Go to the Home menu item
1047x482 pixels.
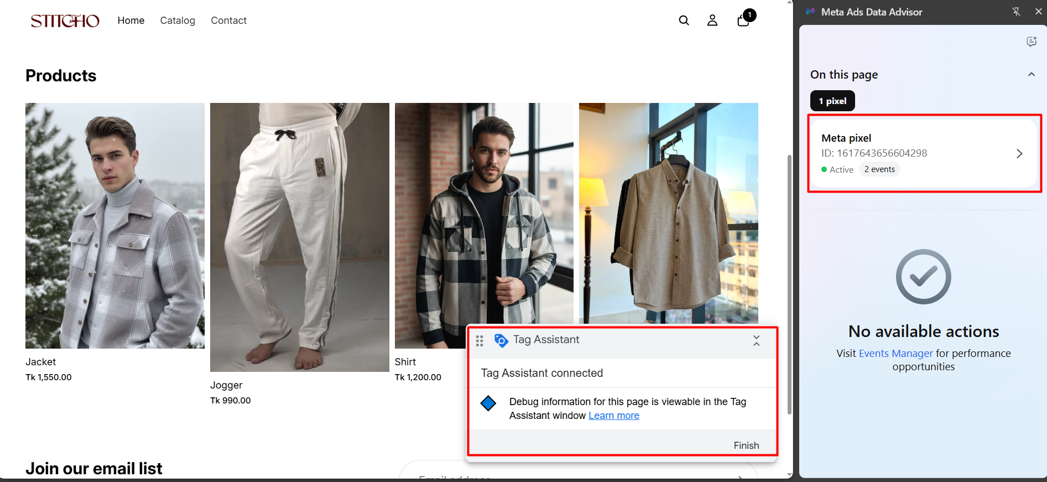pos(131,20)
